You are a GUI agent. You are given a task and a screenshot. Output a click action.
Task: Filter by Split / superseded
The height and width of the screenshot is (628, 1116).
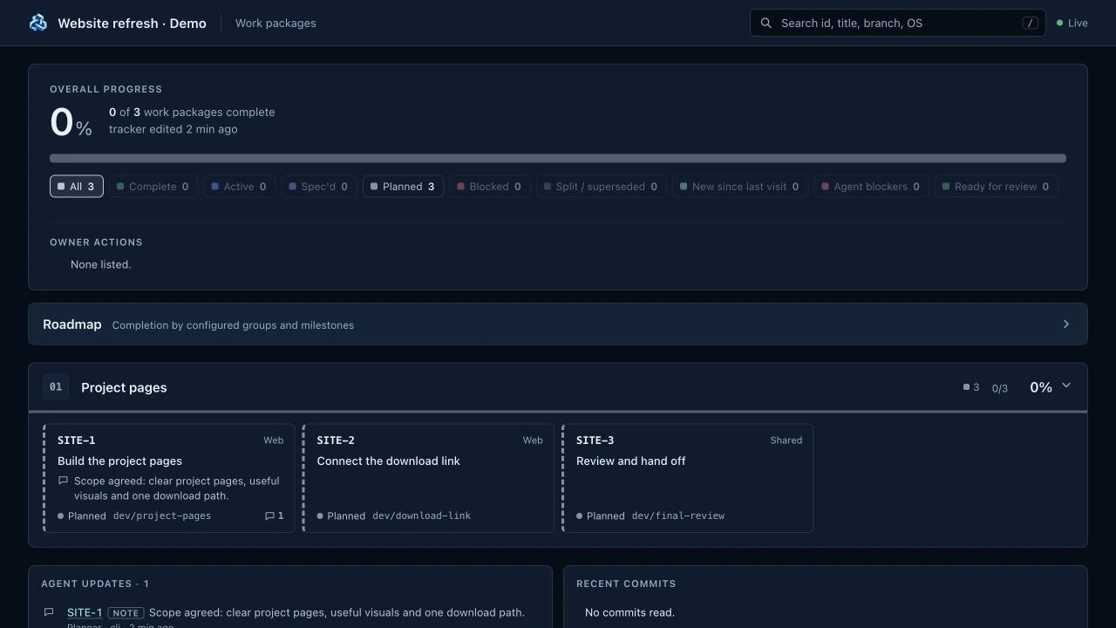[601, 187]
